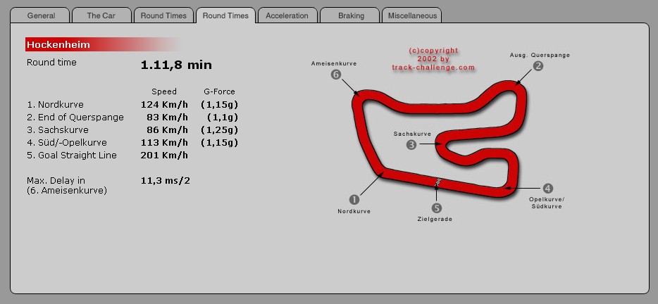Click the 124 Km/h speed value
The height and width of the screenshot is (304, 658).
(x=164, y=104)
